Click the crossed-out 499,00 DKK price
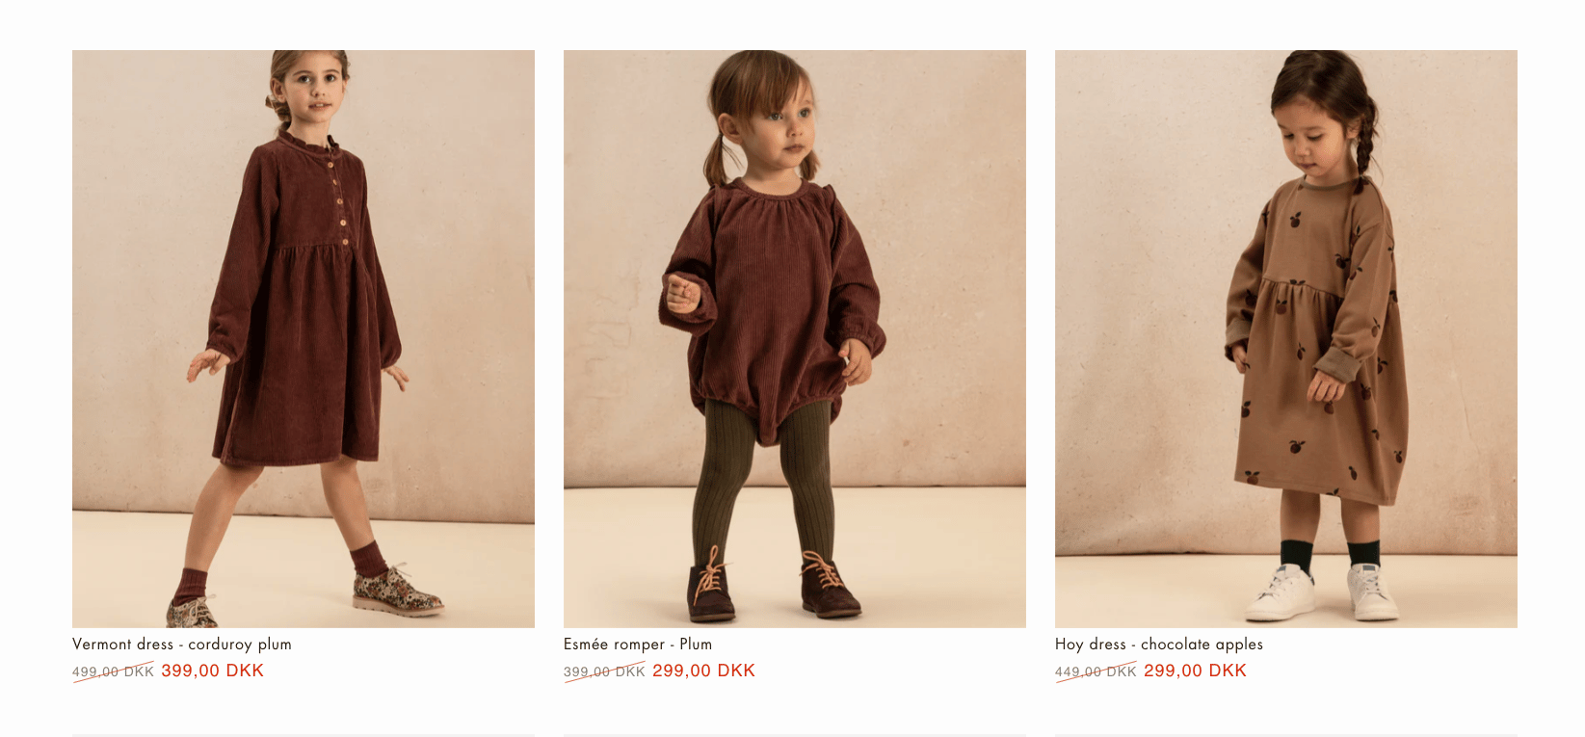This screenshot has height=737, width=1585. point(113,671)
